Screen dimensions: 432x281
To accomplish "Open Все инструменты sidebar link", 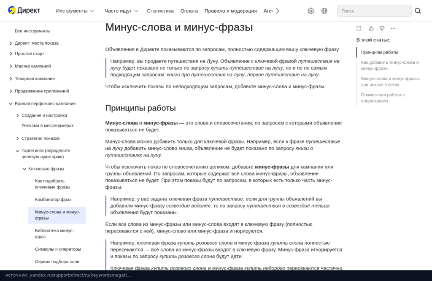I will [x=32, y=31].
